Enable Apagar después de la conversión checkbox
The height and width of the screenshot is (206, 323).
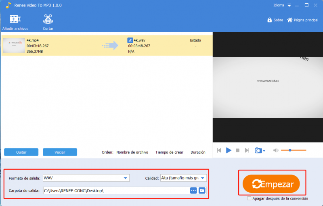tap(249, 198)
